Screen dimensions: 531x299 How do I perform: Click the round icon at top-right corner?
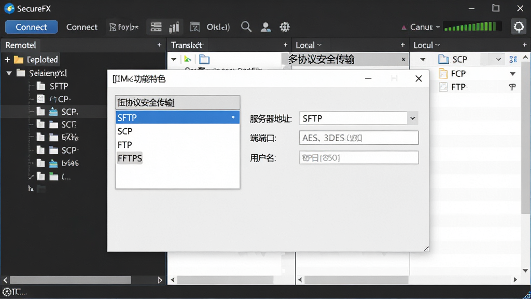[519, 27]
